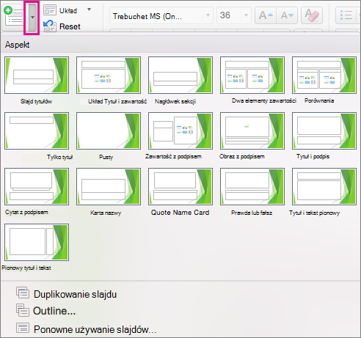Viewport: 361px width, 338px height.
Task: Click the Obraz z podpisem caption text
Action: (x=242, y=156)
